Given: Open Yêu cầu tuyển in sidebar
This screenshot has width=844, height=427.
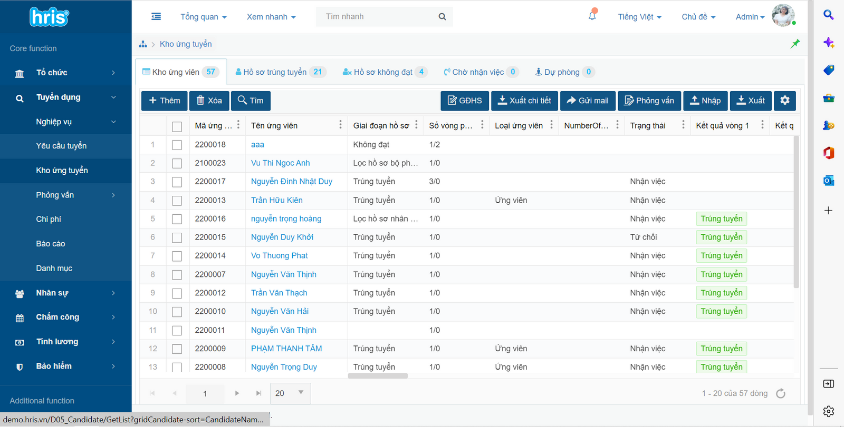Looking at the screenshot, I should (x=61, y=146).
